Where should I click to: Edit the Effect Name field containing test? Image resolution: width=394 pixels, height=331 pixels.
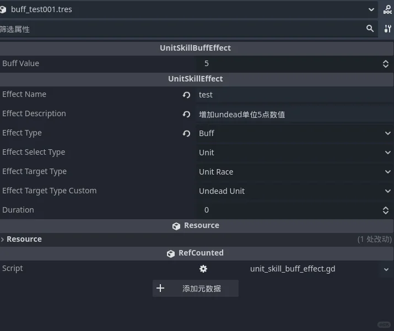294,95
